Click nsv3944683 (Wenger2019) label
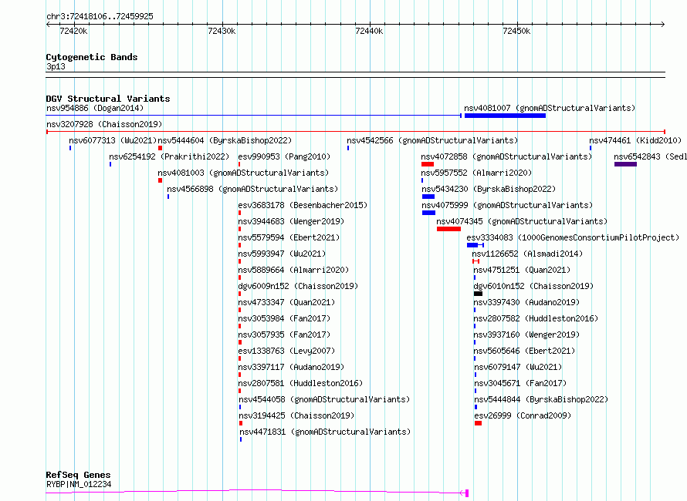Image resolution: width=687 pixels, height=501 pixels. click(291, 221)
